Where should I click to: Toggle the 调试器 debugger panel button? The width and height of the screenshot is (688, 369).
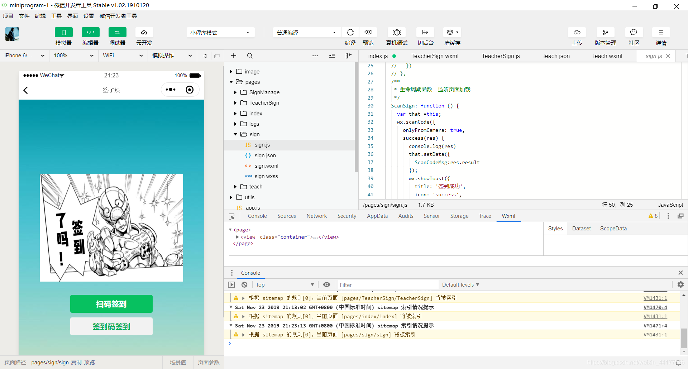pos(117,32)
